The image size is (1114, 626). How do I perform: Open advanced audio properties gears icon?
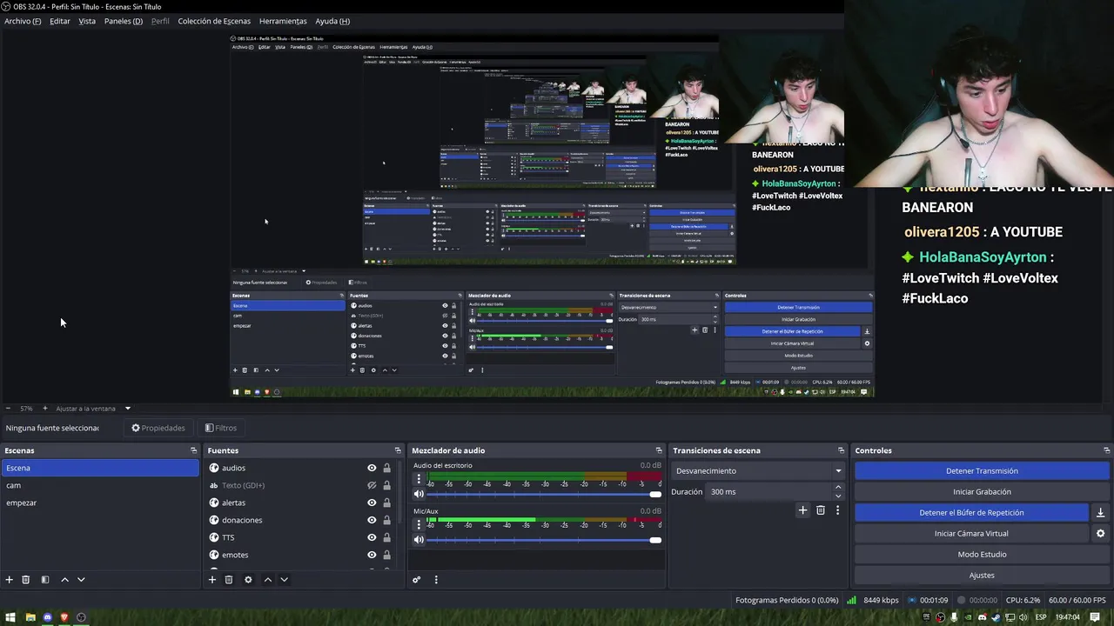(x=416, y=580)
